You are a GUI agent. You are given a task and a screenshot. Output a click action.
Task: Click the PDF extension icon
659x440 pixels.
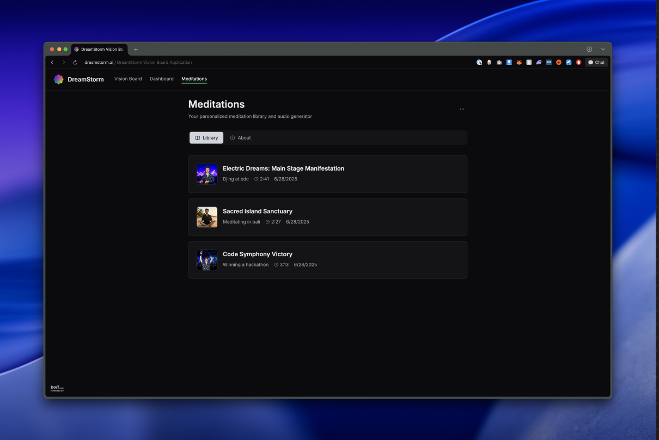549,62
